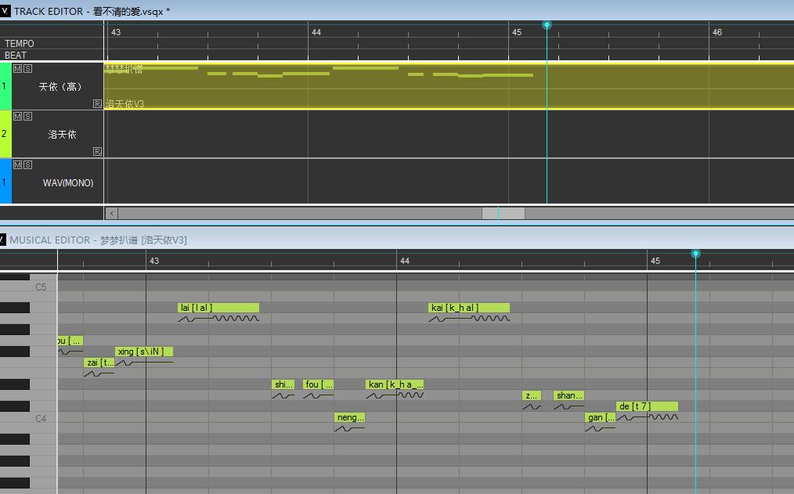Click measure 44 in Musical Editor ruler

tap(405, 261)
